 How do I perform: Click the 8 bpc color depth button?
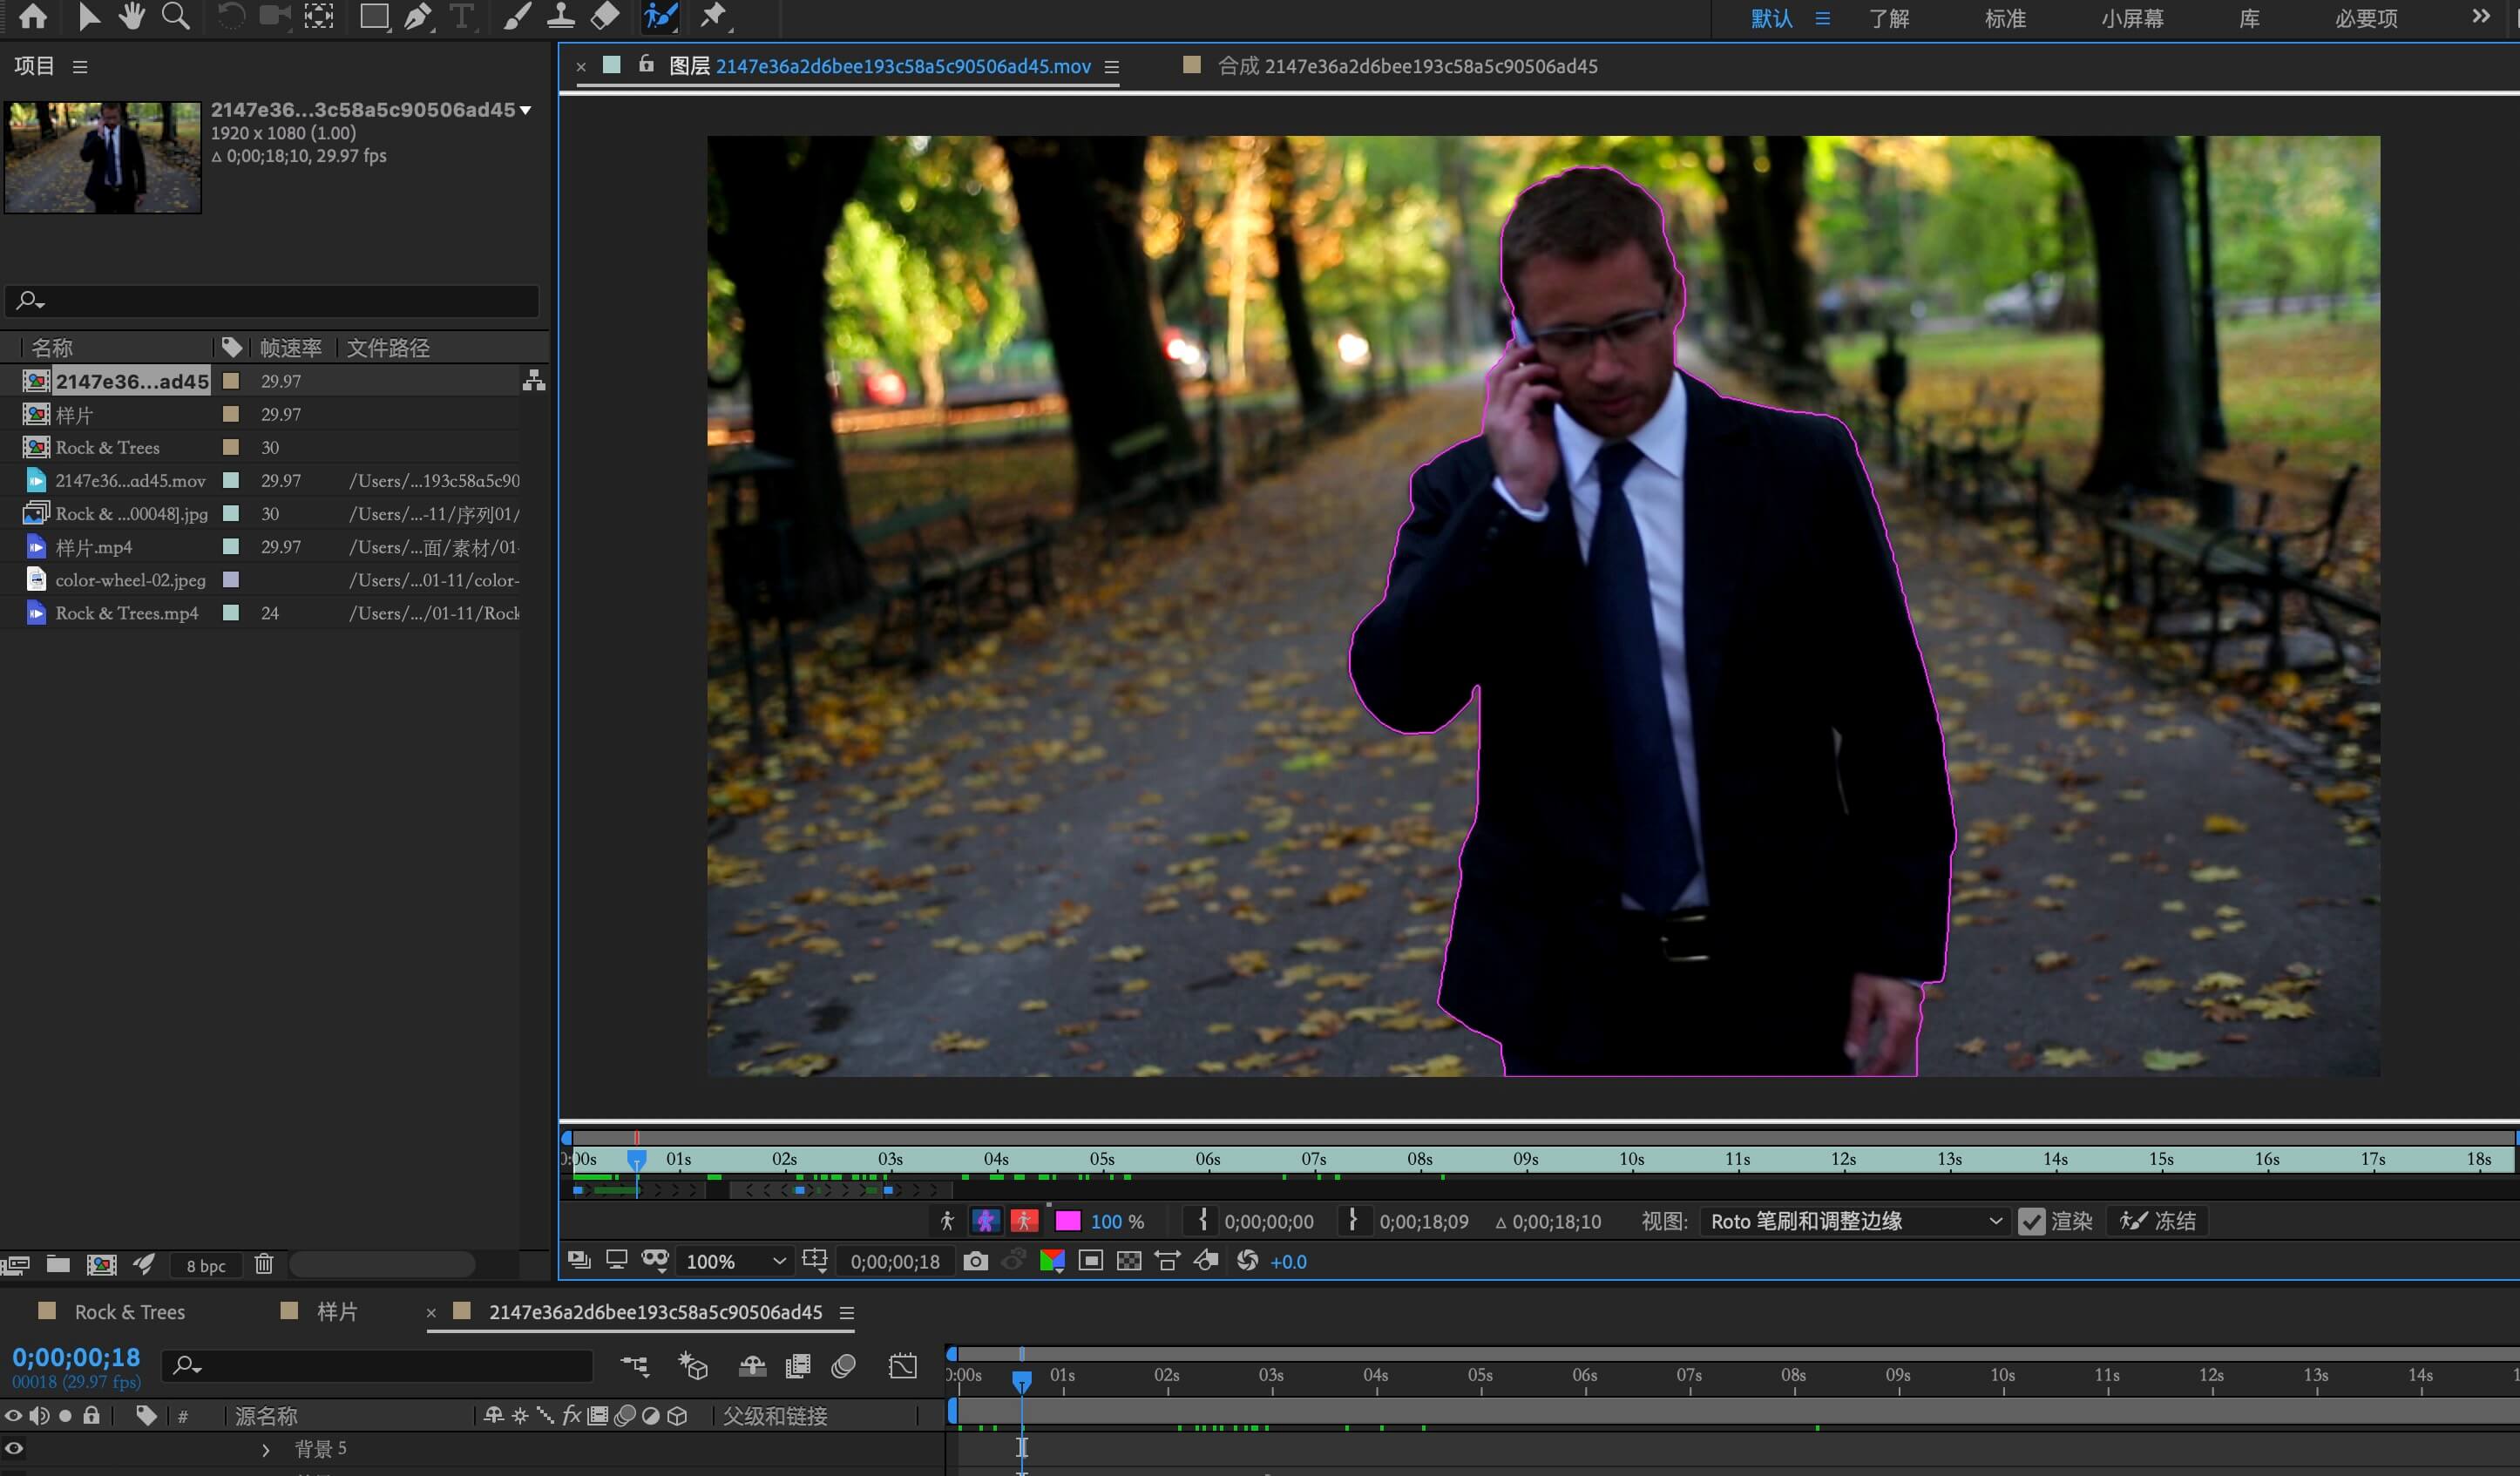pyautogui.click(x=206, y=1265)
